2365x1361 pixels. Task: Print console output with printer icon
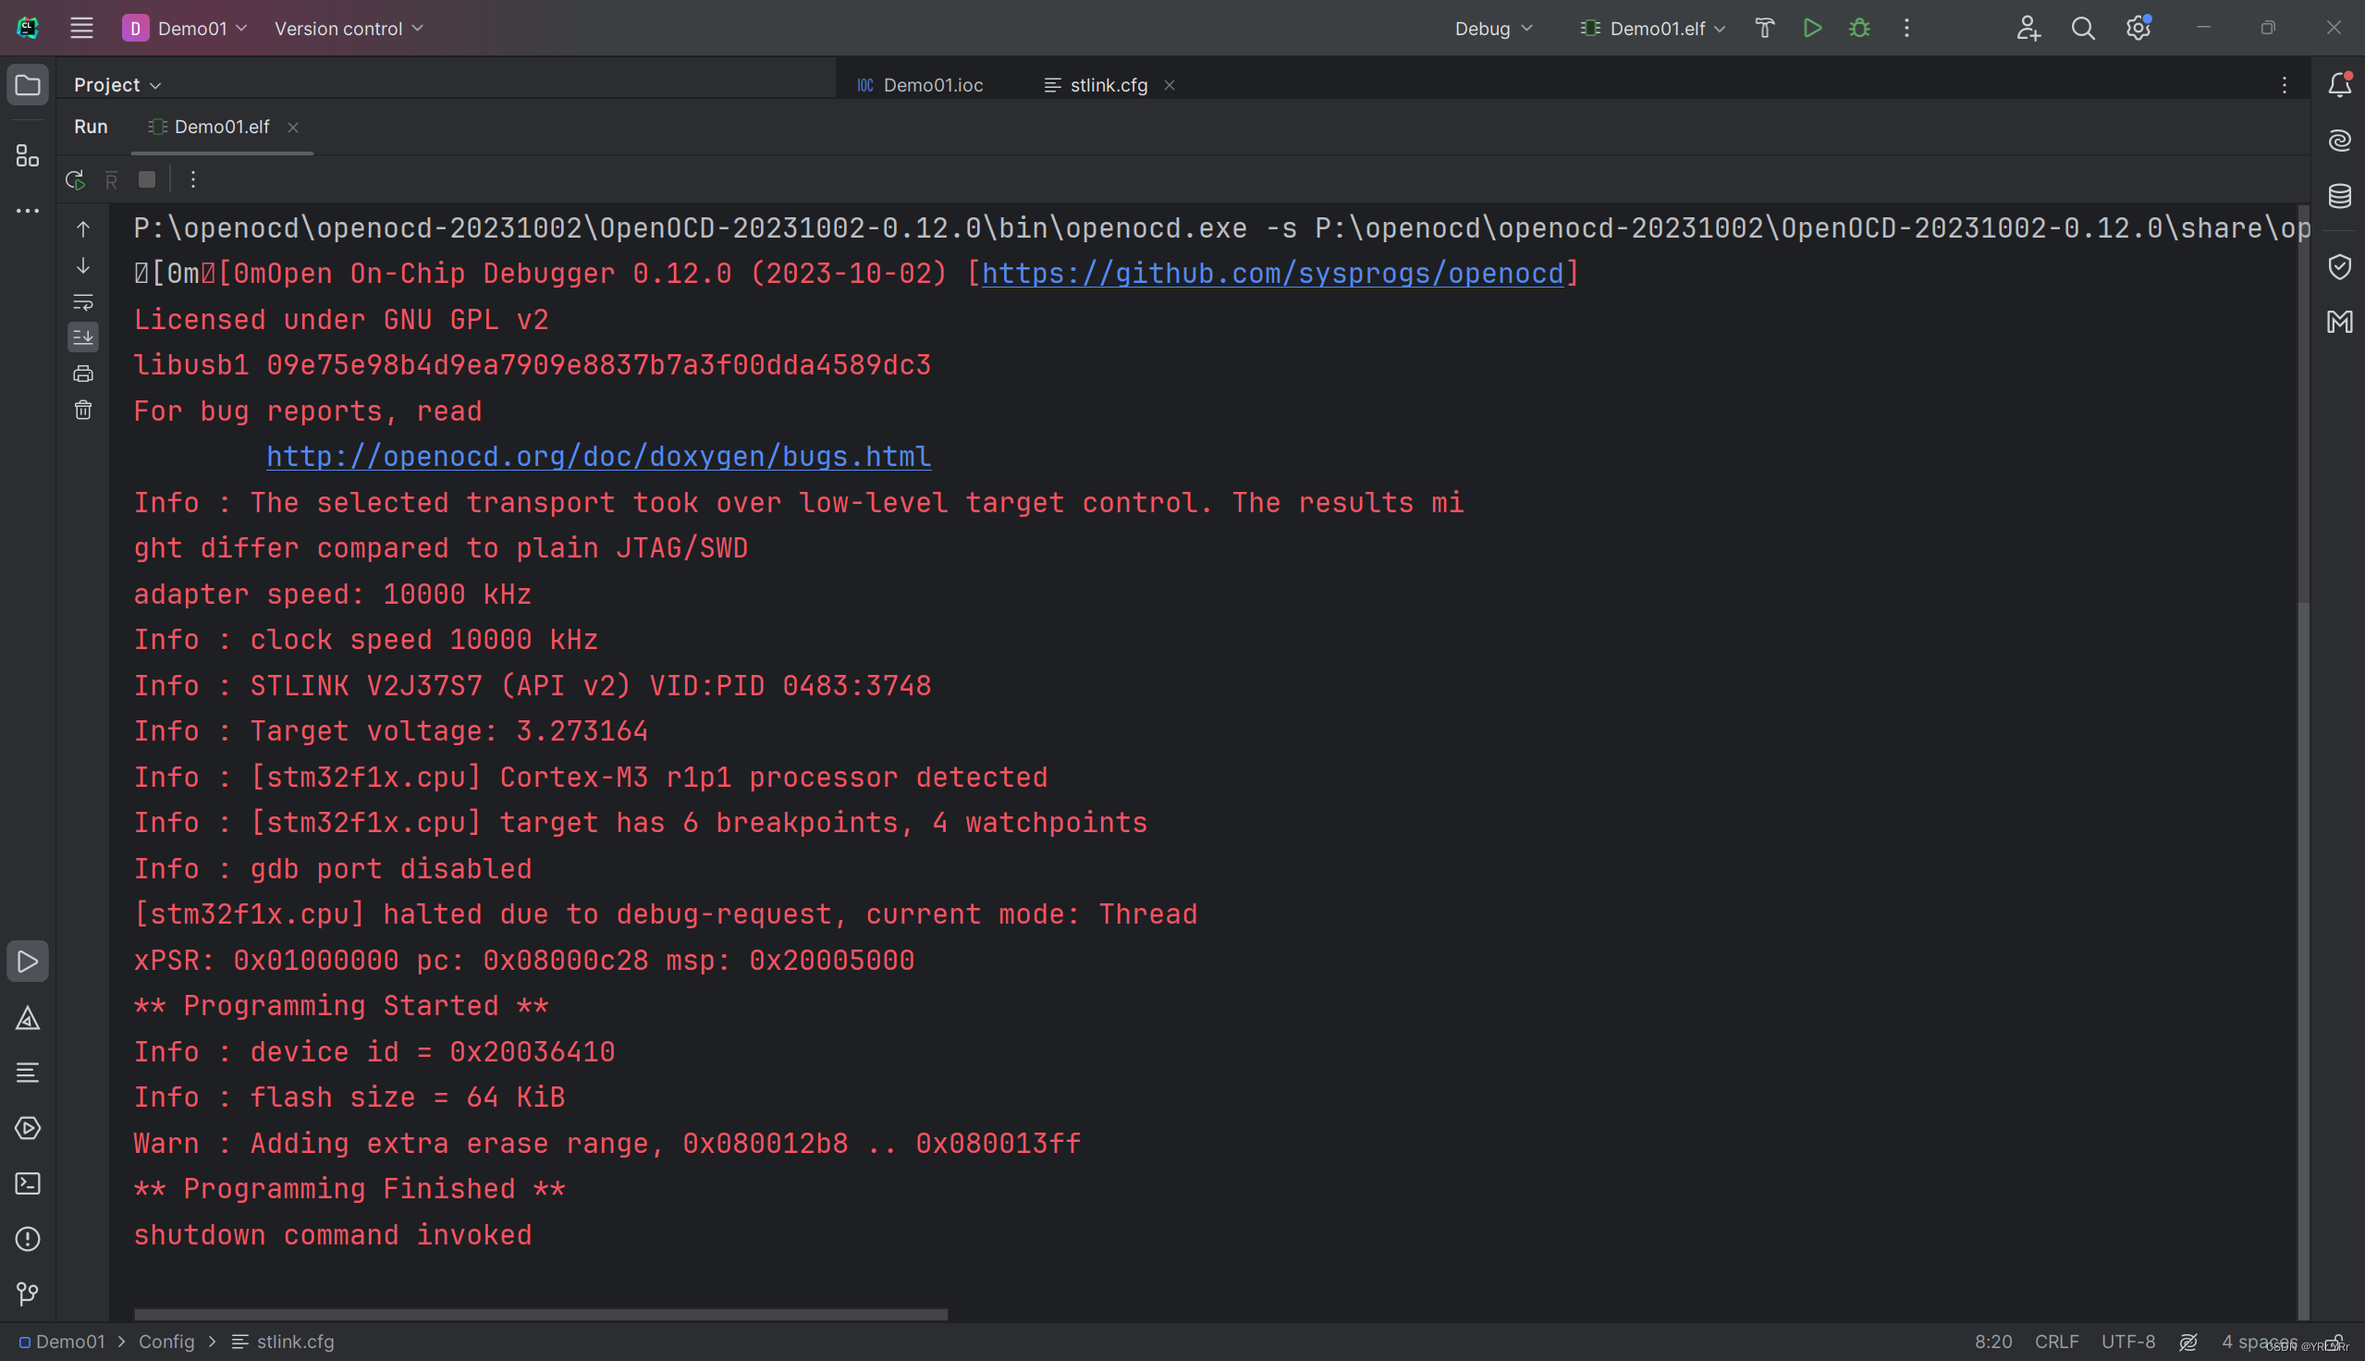coord(83,374)
